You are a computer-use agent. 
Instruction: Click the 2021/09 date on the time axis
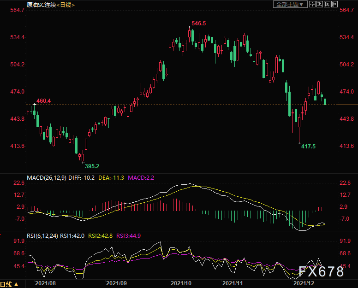[x=116, y=283]
